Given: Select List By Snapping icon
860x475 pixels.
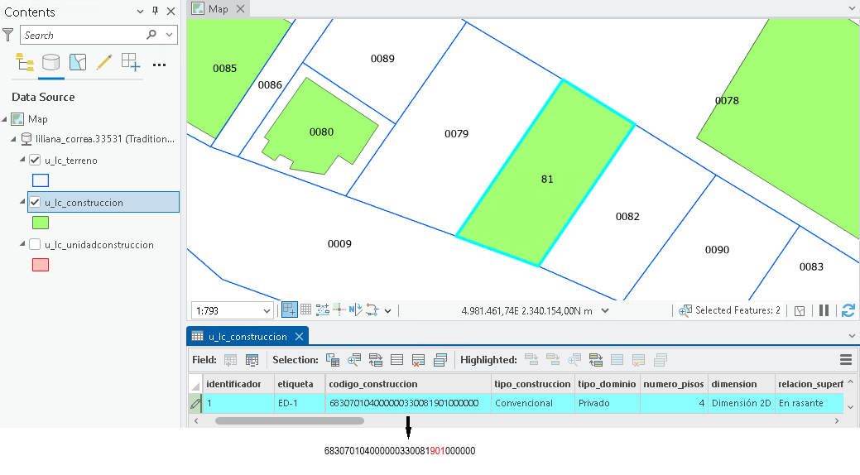Looking at the screenshot, I should point(131,62).
